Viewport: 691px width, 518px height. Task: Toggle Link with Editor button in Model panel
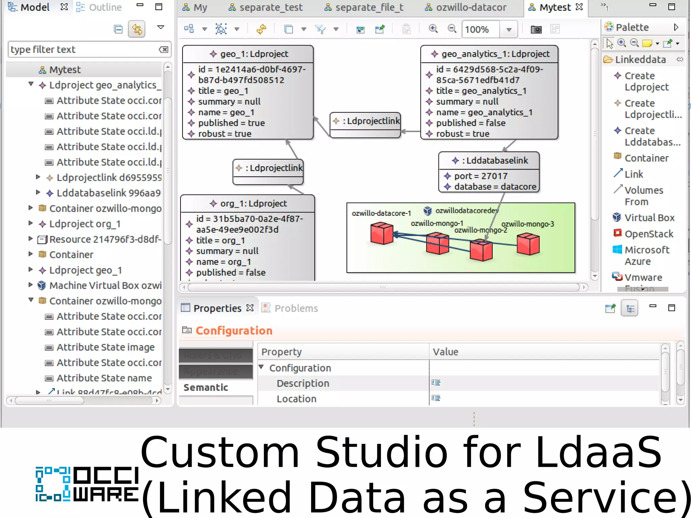(x=137, y=29)
